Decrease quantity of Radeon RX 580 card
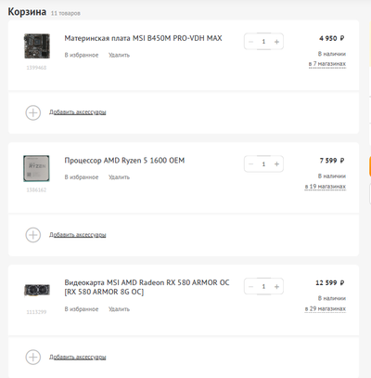Image resolution: width=371 pixels, height=378 pixels. pyautogui.click(x=250, y=286)
